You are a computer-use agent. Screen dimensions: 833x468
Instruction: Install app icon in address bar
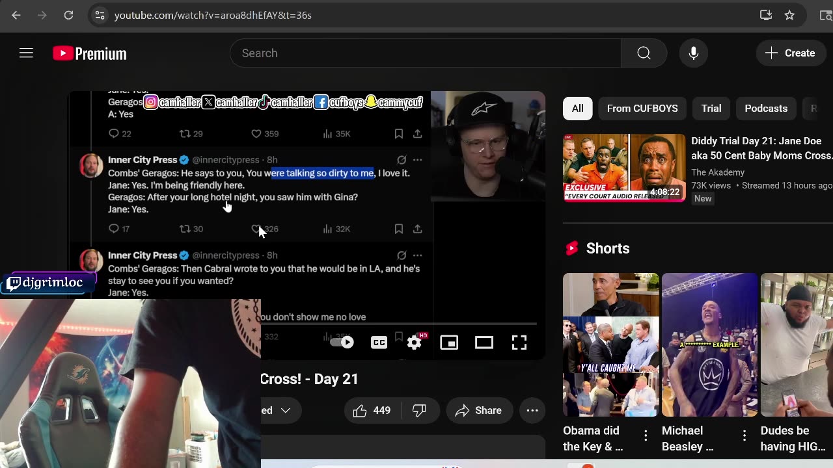click(766, 15)
